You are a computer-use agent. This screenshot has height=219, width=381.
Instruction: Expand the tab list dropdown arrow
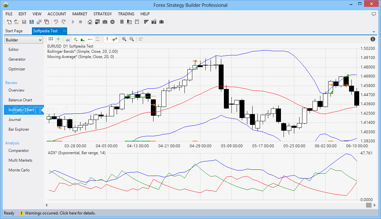[x=374, y=32]
